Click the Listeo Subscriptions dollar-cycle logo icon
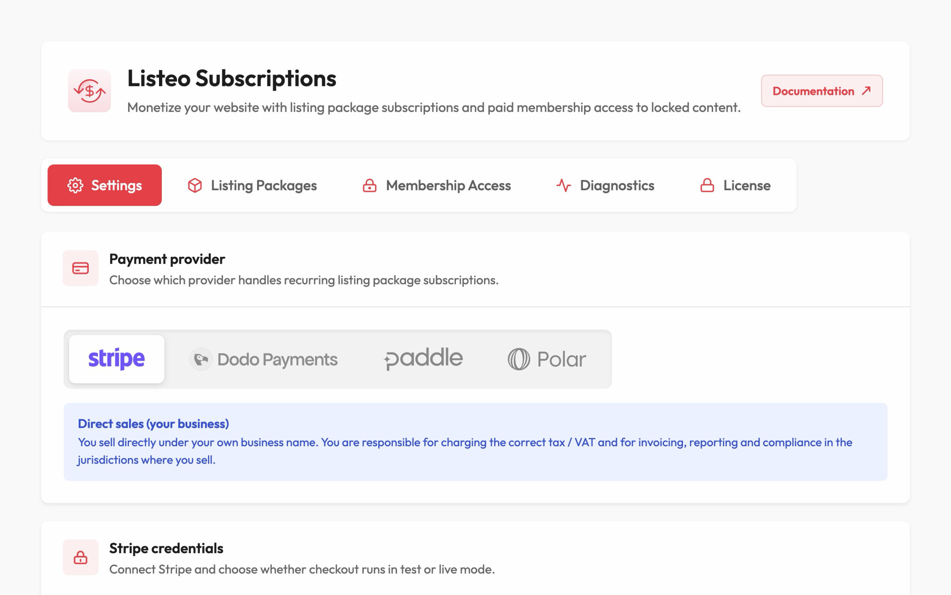 pos(90,91)
